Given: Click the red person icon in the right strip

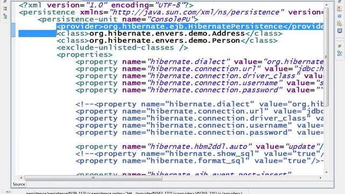Looking at the screenshot, I should pos(340,9).
